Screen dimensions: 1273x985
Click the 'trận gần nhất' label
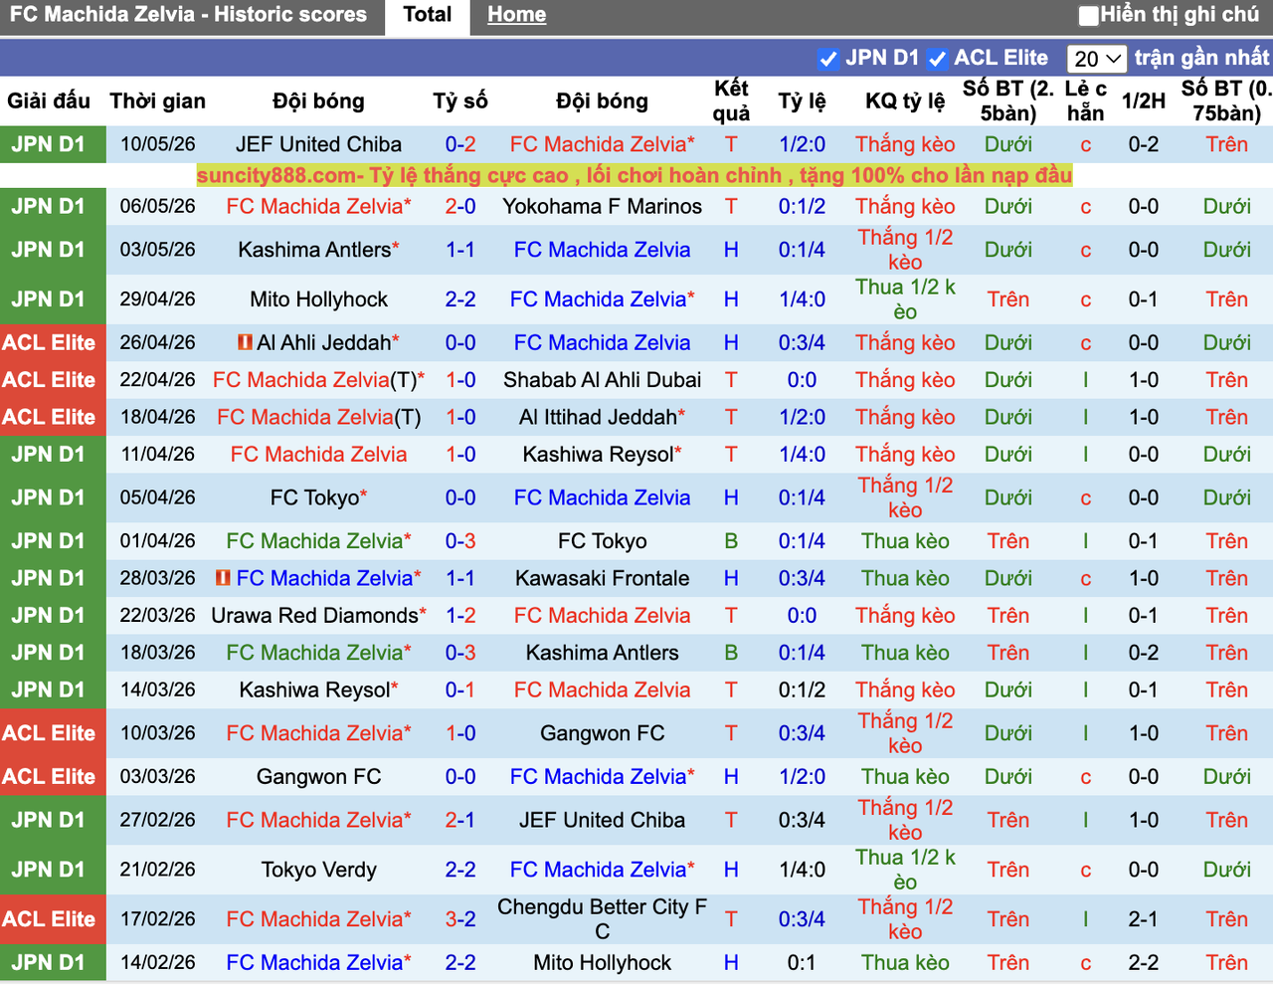(1202, 59)
